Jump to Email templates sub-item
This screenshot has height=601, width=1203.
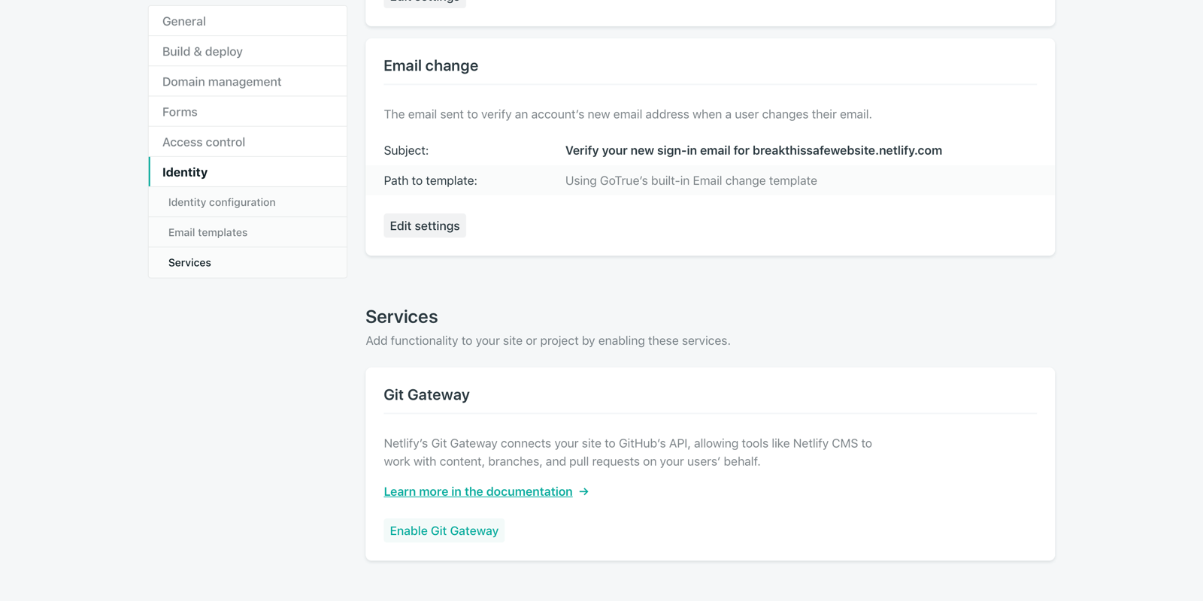208,232
